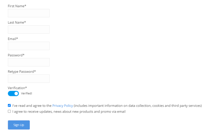Select the Email input field
Image resolution: width=219 pixels, height=135 pixels.
(29, 46)
